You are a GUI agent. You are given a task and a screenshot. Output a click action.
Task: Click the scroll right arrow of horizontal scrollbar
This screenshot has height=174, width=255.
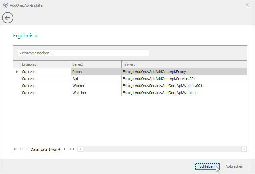(x=244, y=149)
